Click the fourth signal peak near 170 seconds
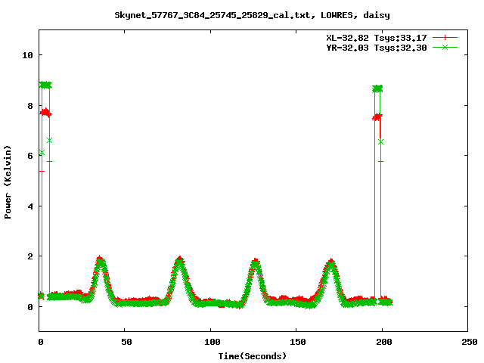Viewport: 484px width, 363px height. coord(331,264)
